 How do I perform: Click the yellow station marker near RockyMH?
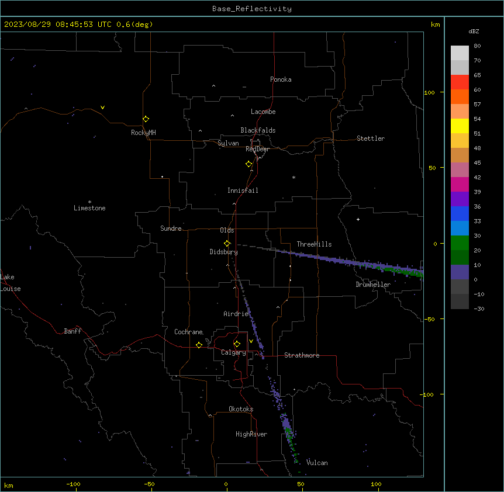click(x=146, y=119)
